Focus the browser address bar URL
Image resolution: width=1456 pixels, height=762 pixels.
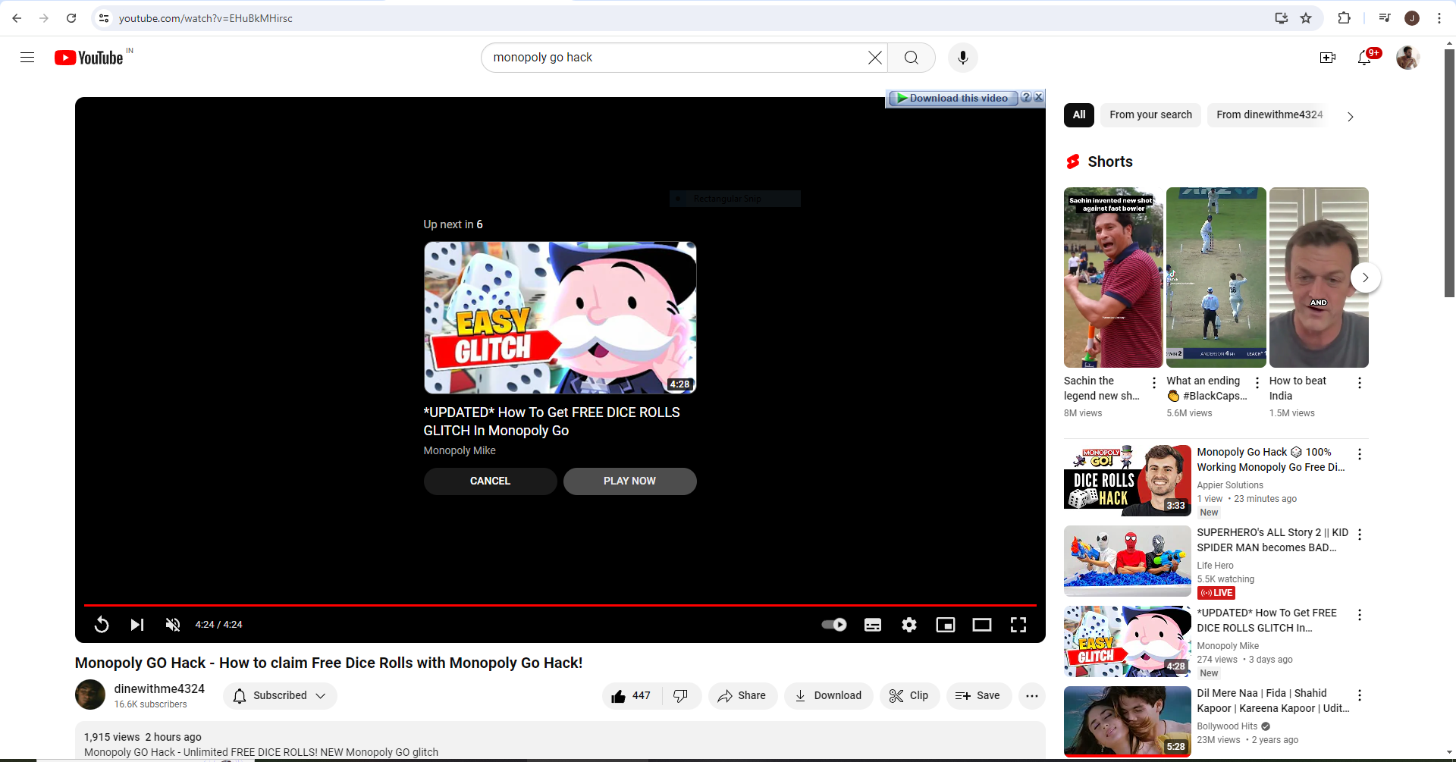pos(206,18)
